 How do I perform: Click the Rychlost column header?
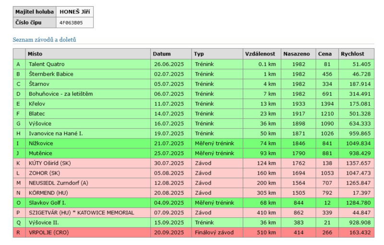coord(353,54)
